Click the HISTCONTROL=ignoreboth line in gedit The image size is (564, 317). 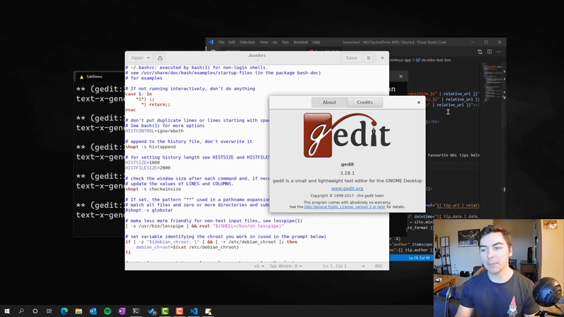154,131
